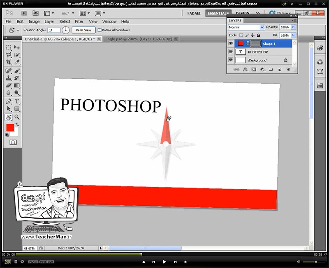
Task: Select the Eyedropper tool
Action: point(17,62)
